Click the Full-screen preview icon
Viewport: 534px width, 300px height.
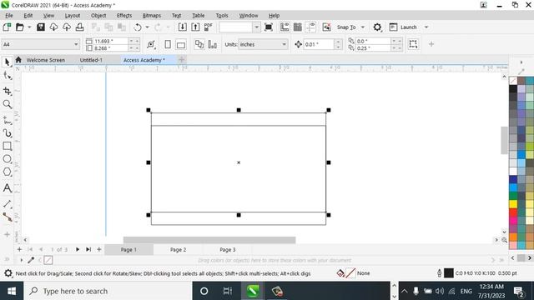pos(269,27)
